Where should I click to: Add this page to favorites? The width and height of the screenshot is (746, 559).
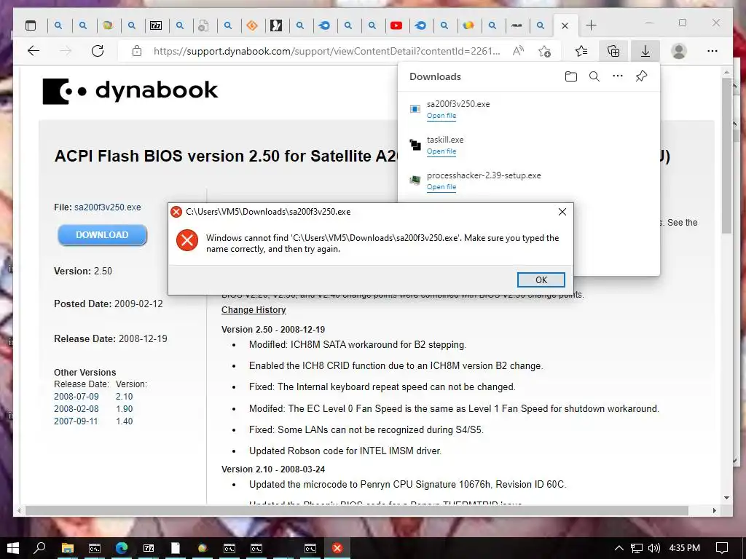[x=545, y=51]
